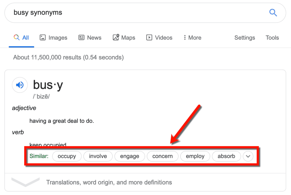
Task: Expand the chevron to show more synonyms
Action: pos(248,156)
